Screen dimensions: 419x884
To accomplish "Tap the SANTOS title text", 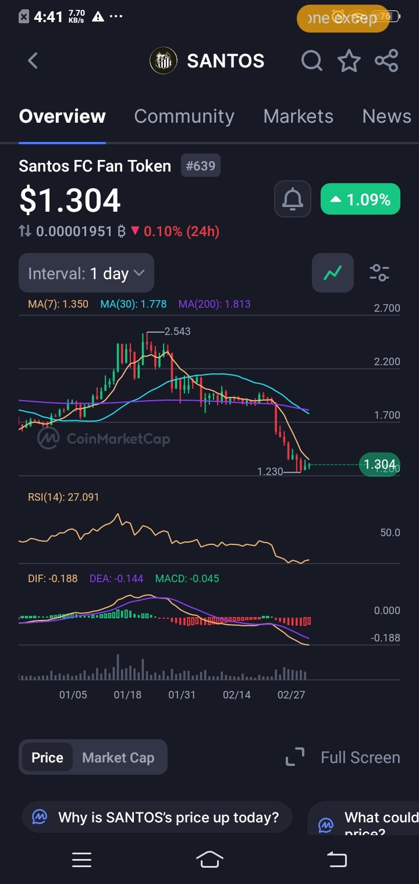I will pos(226,60).
